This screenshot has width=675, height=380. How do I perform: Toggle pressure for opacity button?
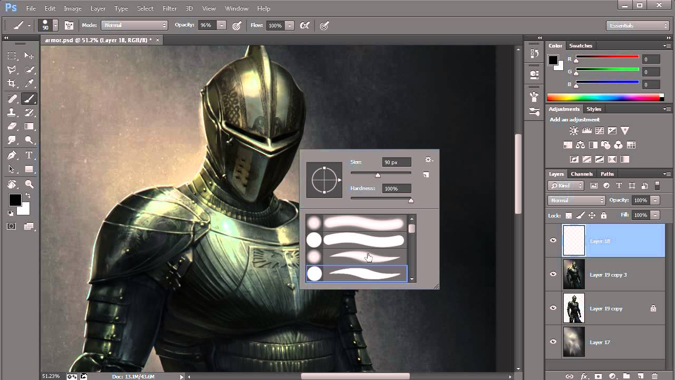tap(237, 25)
